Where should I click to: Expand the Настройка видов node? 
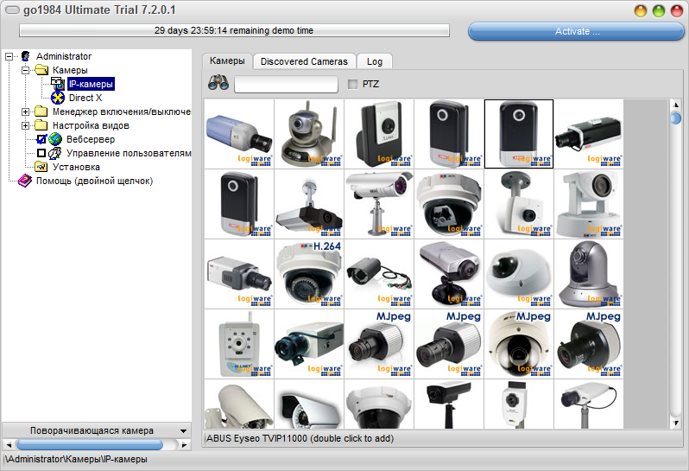click(26, 125)
